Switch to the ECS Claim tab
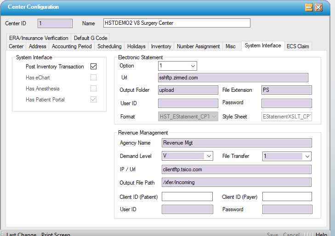The image size is (335, 236). (x=298, y=46)
